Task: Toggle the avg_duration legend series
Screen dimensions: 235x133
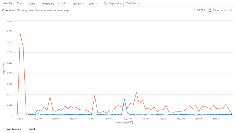Action: [x=14, y=129]
